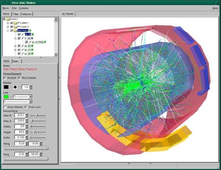Open the lower line style dropdown
The image size is (221, 170).
pos(18,102)
